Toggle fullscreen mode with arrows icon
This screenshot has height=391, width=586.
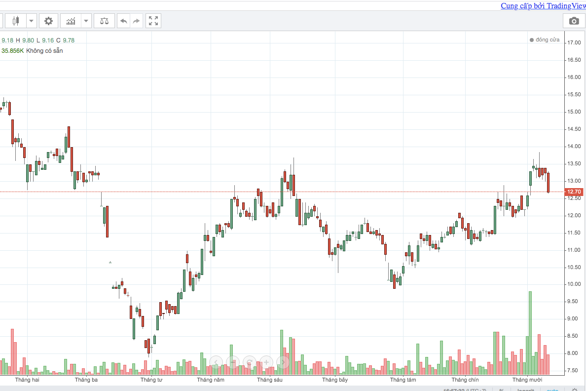153,21
